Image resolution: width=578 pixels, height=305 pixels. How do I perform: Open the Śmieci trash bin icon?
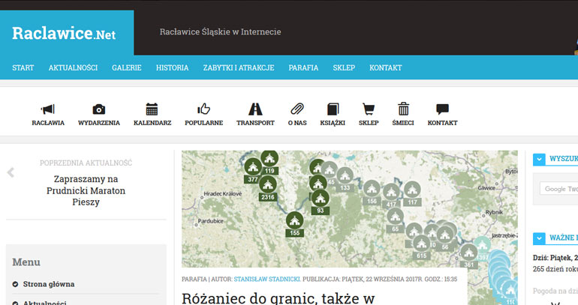403,109
